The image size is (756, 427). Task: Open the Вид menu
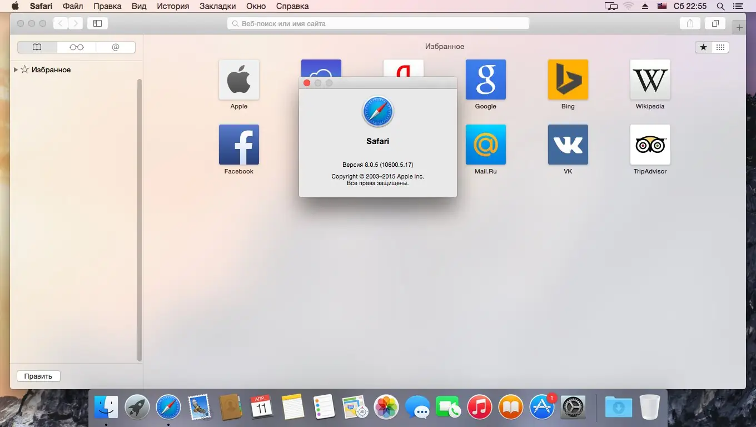pyautogui.click(x=139, y=6)
